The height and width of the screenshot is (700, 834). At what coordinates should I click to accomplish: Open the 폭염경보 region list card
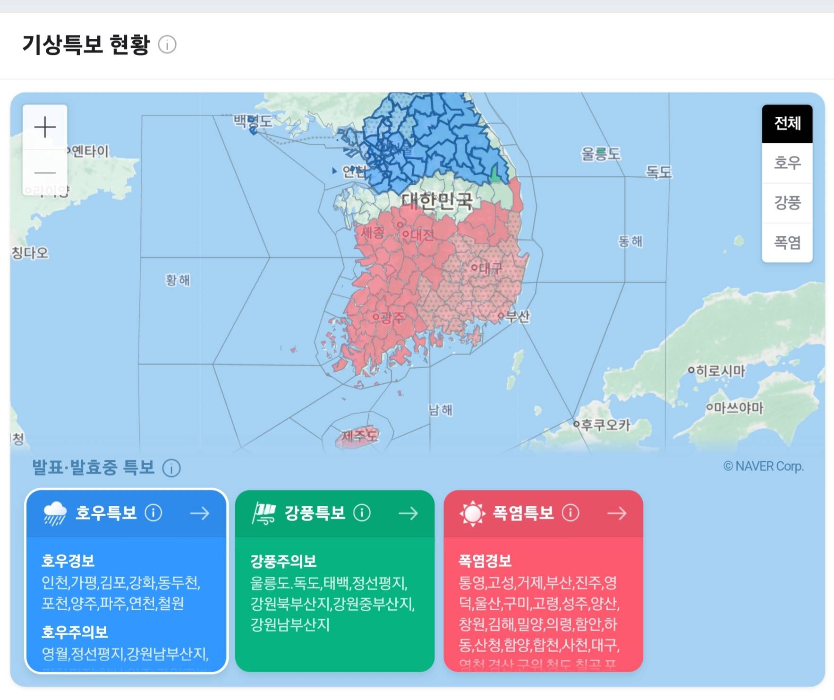(543, 610)
